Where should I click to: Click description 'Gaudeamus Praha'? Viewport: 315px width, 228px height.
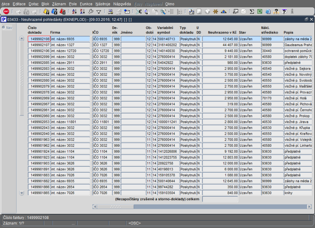coord(298,45)
